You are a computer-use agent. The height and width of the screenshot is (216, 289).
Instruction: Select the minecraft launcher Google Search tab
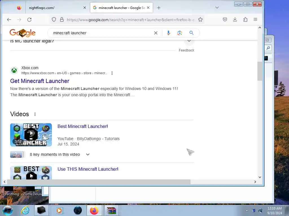tap(121, 8)
